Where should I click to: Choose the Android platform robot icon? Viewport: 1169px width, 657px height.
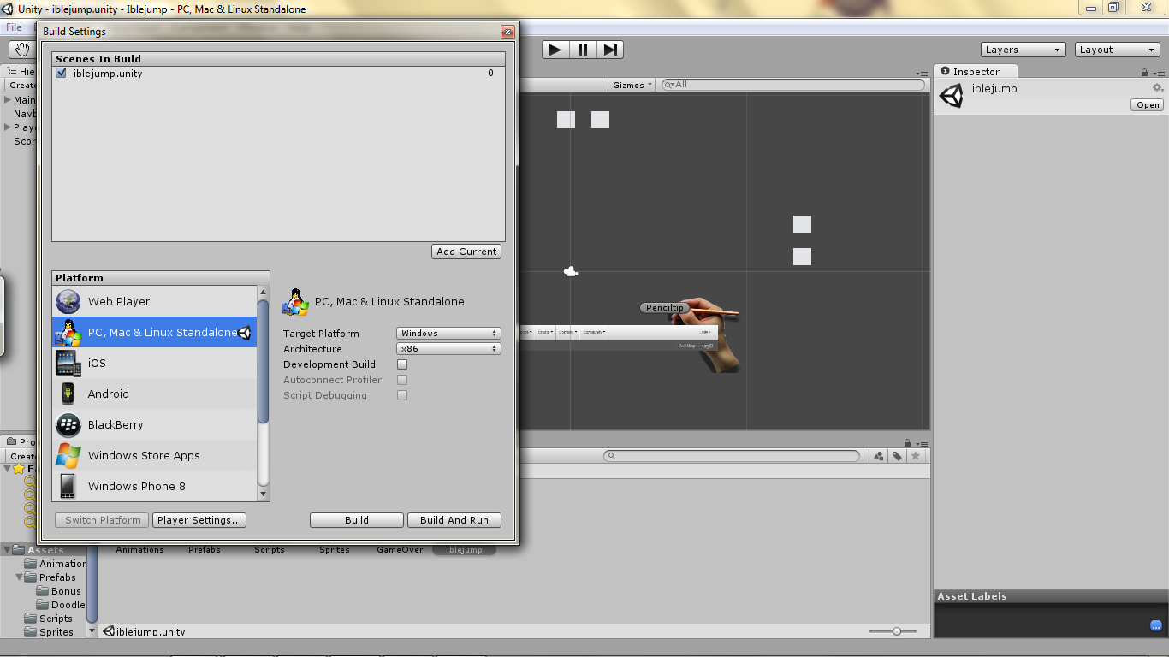(x=68, y=394)
